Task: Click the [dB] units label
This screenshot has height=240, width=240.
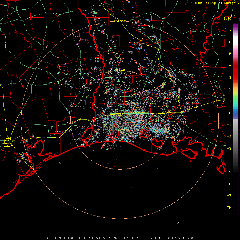Action: tap(228, 19)
